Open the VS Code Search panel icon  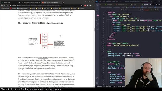pos(97,10)
